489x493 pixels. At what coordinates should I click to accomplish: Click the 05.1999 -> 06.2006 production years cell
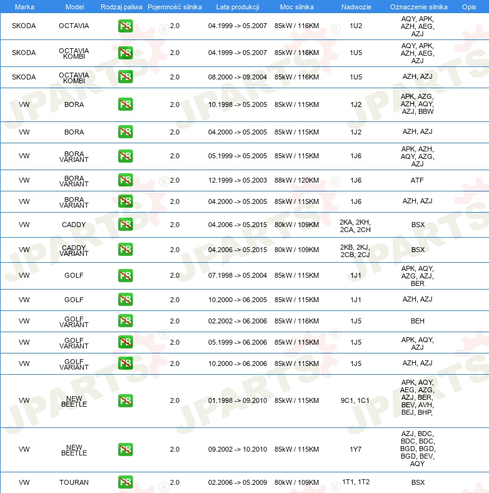click(237, 342)
